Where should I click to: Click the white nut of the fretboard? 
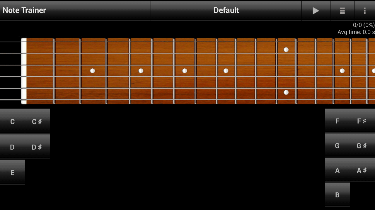click(x=24, y=71)
